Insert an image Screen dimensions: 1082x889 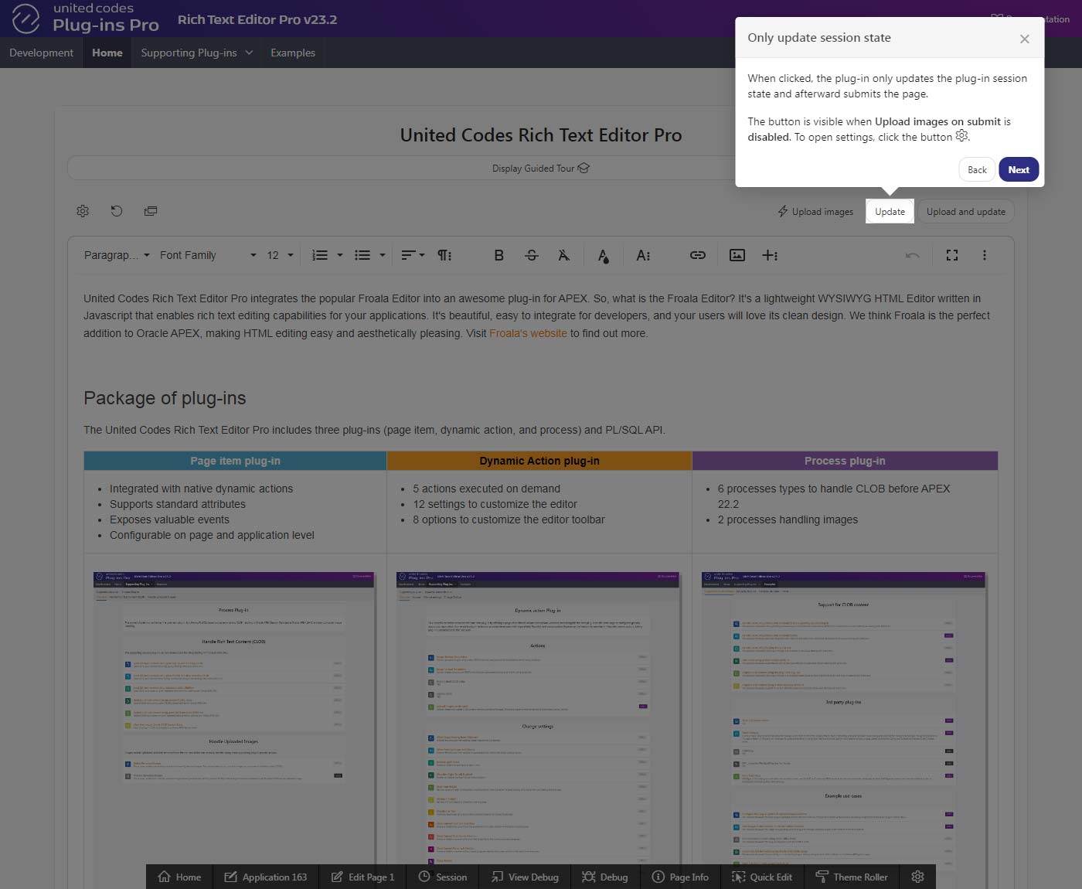coord(737,255)
